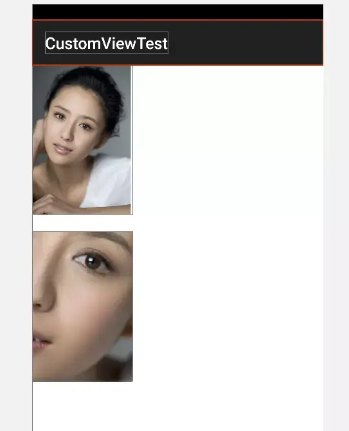Click the eye in the close-up photo

point(92,261)
